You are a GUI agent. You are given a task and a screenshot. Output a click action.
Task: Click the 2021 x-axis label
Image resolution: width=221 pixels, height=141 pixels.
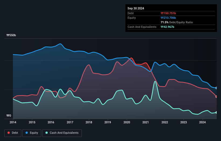[146, 122]
